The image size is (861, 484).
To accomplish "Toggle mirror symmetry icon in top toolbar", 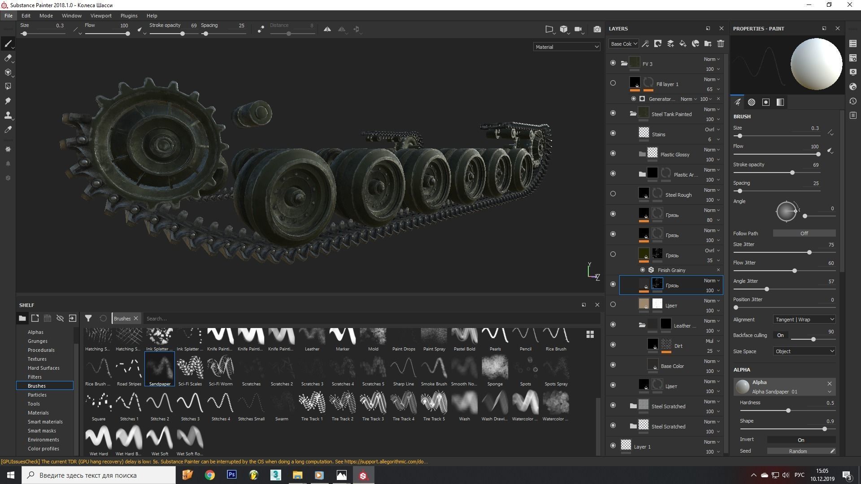I will tap(327, 29).
